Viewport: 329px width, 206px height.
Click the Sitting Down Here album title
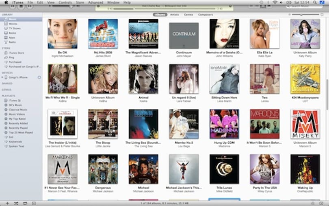point(224,98)
